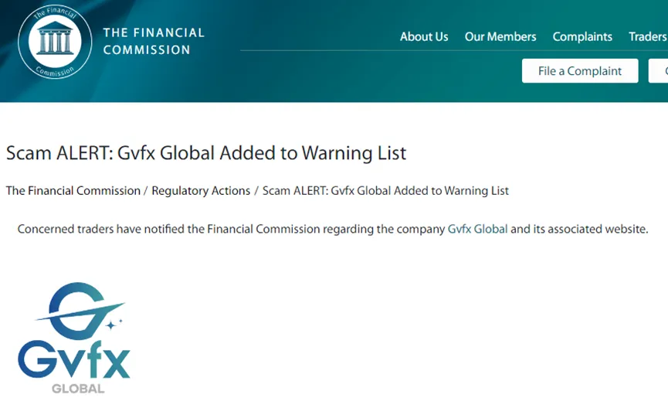Click THE FINANCIAL COMMISSION header text

tap(154, 42)
